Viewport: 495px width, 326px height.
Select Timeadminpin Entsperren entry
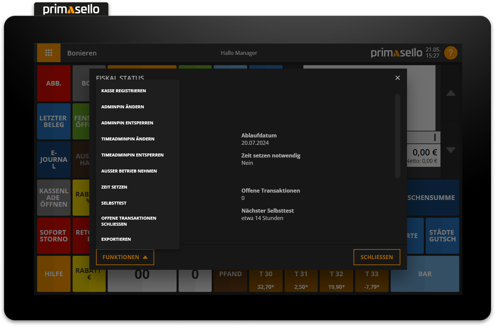click(x=132, y=155)
